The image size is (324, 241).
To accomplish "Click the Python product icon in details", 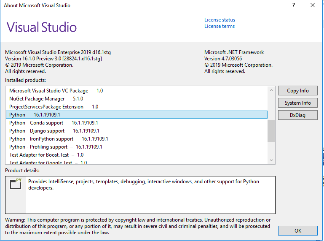I will (16, 184).
